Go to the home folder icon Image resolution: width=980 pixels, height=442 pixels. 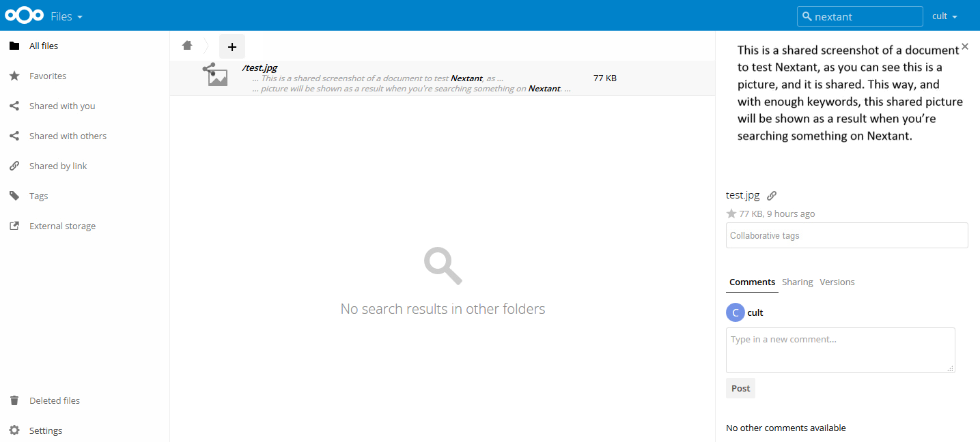tap(187, 46)
